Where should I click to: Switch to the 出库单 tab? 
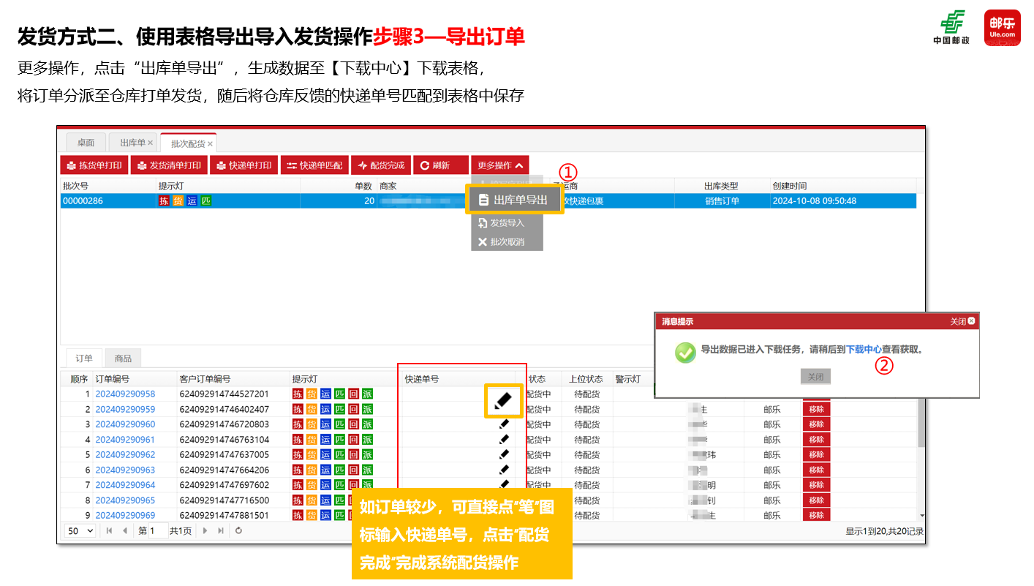(132, 143)
